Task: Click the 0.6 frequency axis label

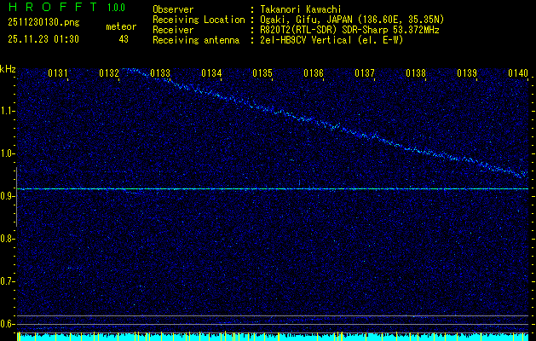Action: [7, 324]
